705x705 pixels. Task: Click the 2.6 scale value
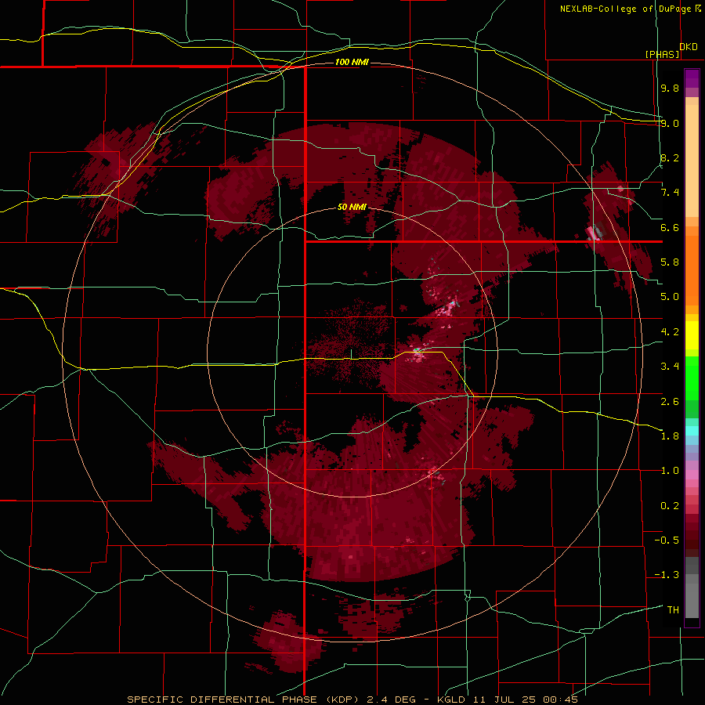point(670,402)
